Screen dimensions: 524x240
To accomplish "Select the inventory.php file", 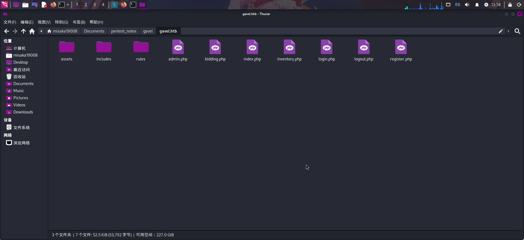I will point(290,51).
